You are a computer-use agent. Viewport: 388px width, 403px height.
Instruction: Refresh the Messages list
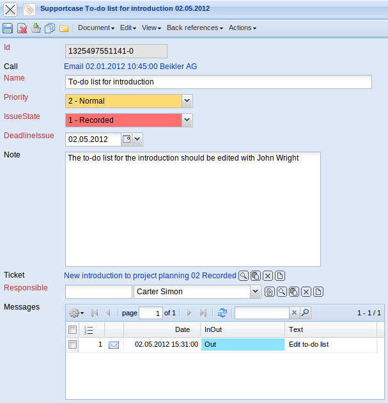(x=222, y=313)
